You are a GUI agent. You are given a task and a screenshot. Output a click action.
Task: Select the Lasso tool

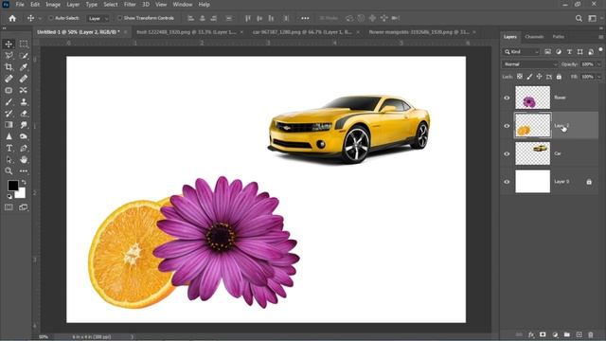pyautogui.click(x=9, y=55)
